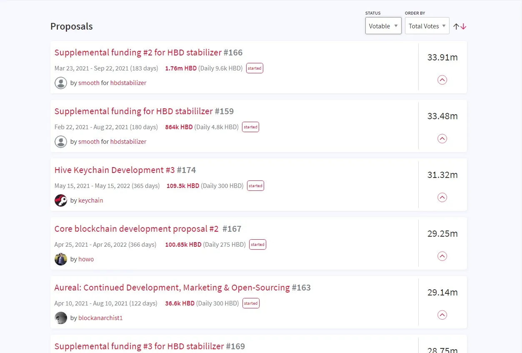Click the 31.32m vote total
Viewport: 522px width, 353px height.
click(x=442, y=175)
